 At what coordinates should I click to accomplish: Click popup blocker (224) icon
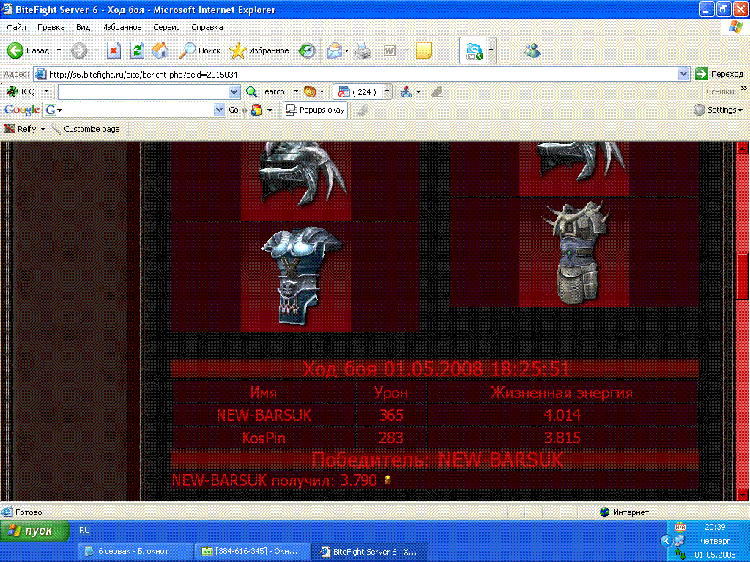(344, 91)
